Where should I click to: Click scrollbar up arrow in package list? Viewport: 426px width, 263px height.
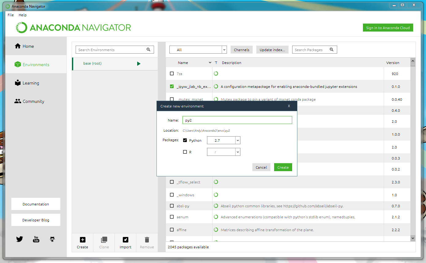(x=413, y=61)
